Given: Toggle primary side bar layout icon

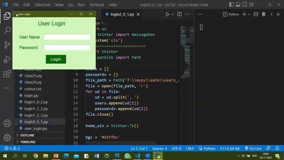Looking at the screenshot, I should coord(231,4).
